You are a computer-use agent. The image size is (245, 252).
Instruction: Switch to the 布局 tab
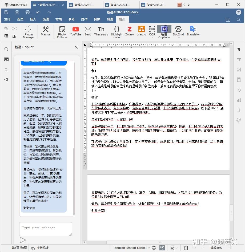click(x=59, y=19)
